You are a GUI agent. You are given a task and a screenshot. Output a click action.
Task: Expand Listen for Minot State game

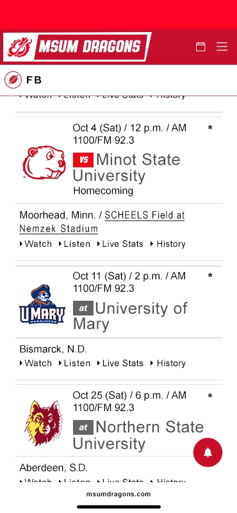click(74, 244)
